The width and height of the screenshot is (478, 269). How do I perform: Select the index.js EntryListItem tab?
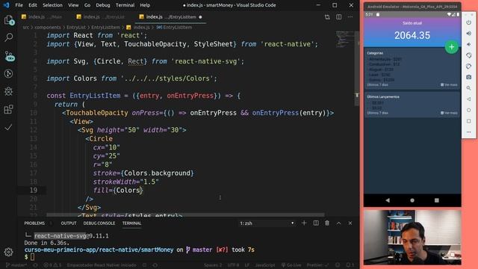[x=171, y=17]
